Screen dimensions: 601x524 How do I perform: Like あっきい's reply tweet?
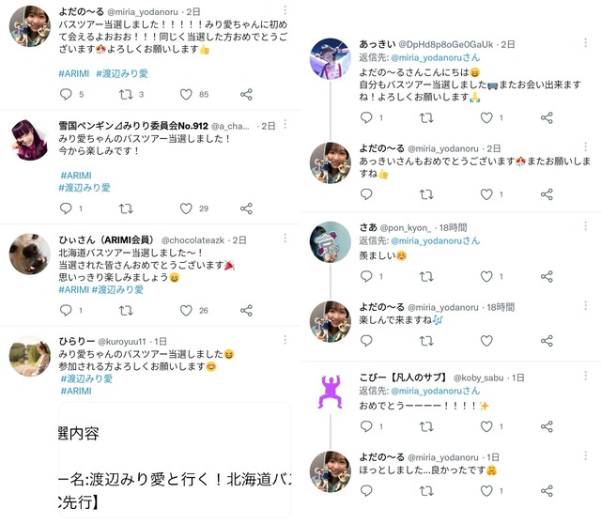coord(486,117)
